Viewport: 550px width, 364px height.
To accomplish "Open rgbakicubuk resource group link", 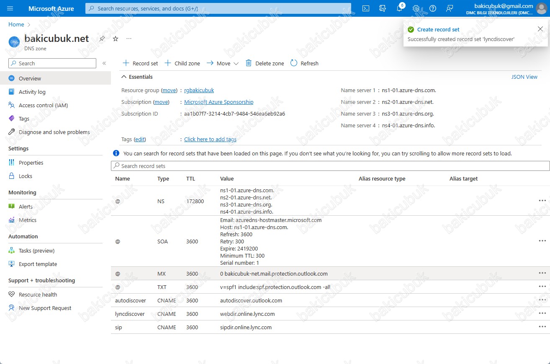I will 199,90.
